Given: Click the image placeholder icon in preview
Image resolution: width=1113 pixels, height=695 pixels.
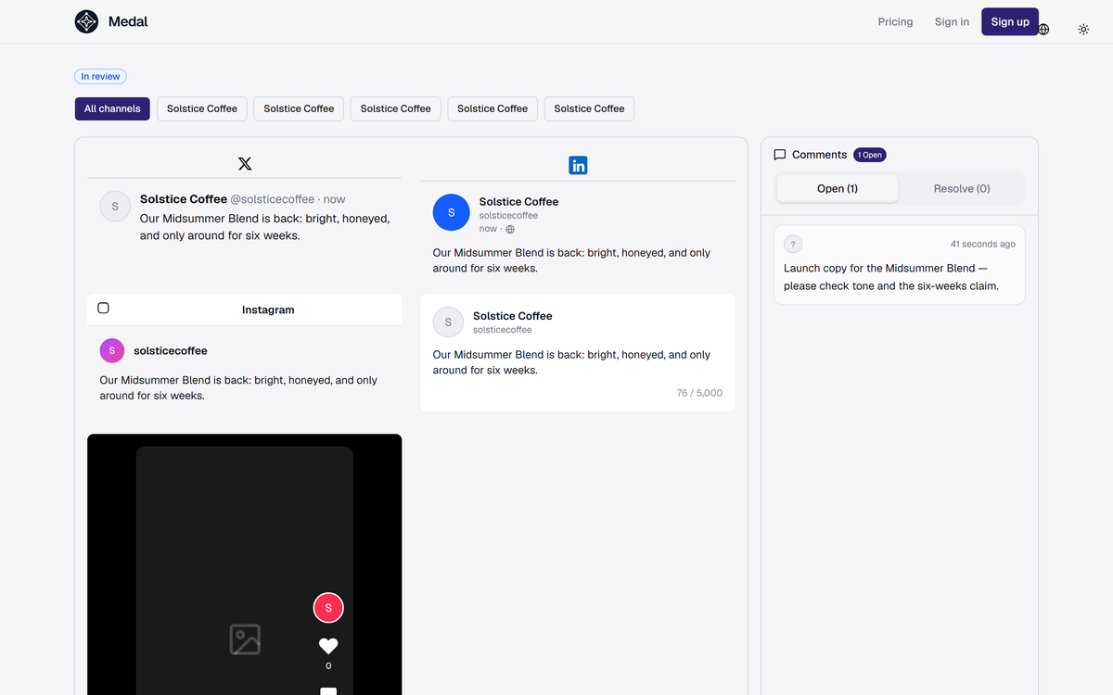Looking at the screenshot, I should pos(245,639).
